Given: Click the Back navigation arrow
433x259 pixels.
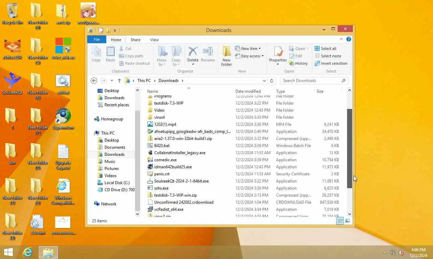Looking at the screenshot, I should [x=94, y=81].
